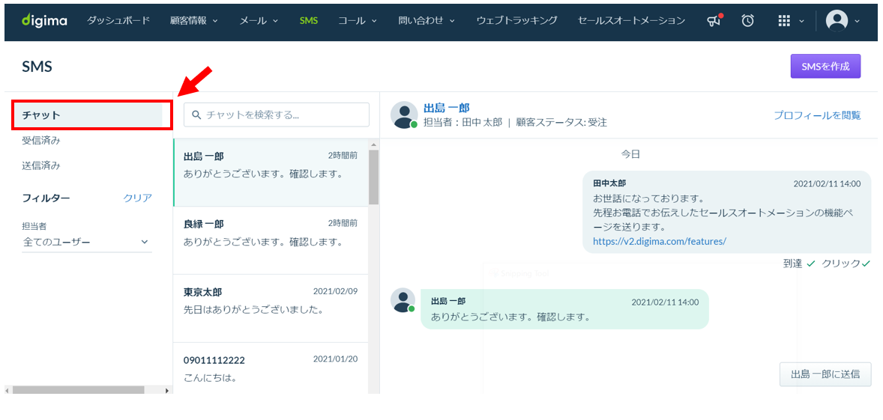Open the alarm clock reminders icon
The width and height of the screenshot is (883, 420).
(748, 21)
